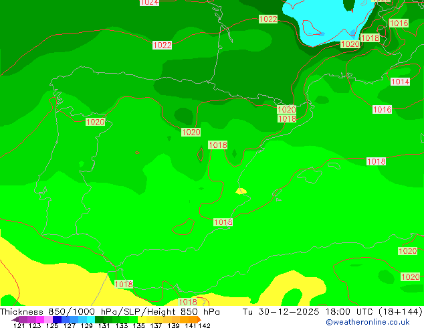Click the map title 'Thickness 850/1000 hPa/SLP/Height 850 hPa'
This screenshot has height=328, width=424.
click(x=110, y=312)
